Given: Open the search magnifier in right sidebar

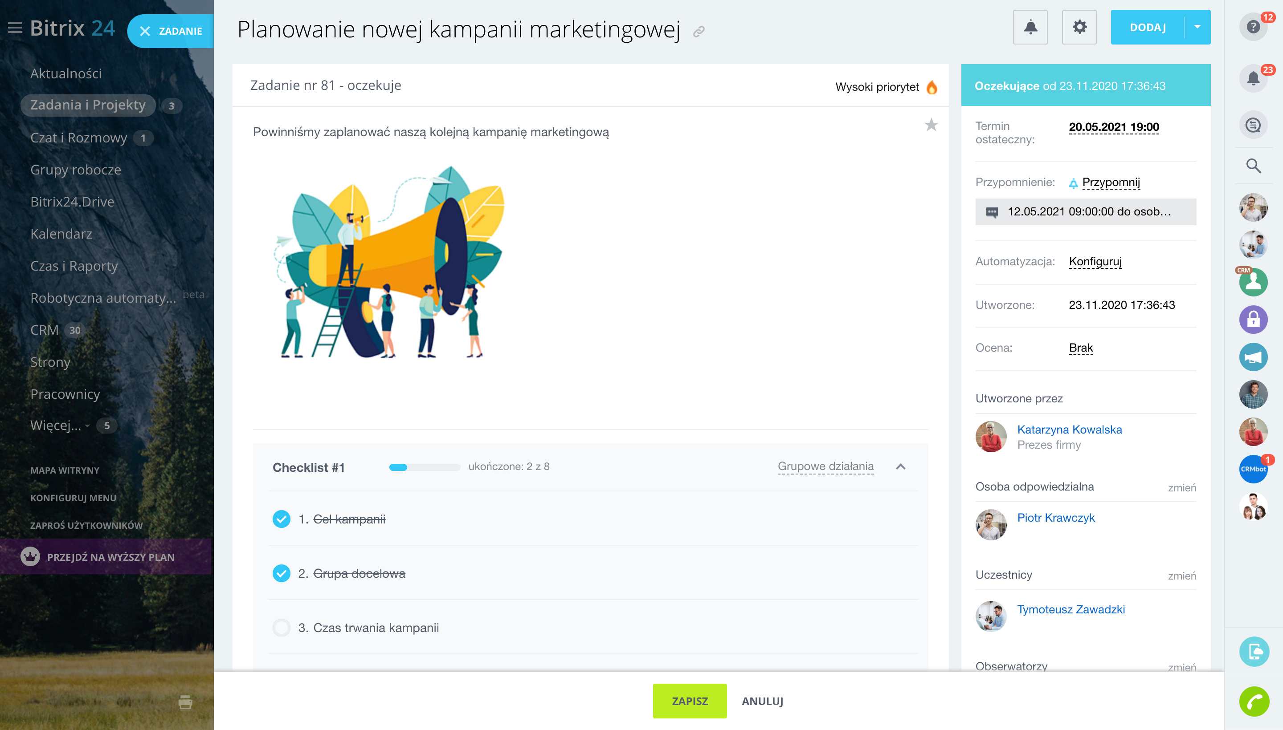Looking at the screenshot, I should 1253,166.
